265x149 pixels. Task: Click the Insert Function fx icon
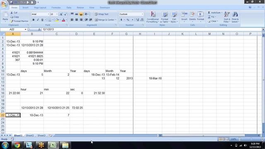(x=39, y=29)
